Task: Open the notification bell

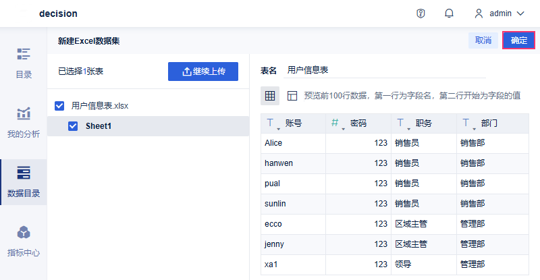Action: coord(449,13)
